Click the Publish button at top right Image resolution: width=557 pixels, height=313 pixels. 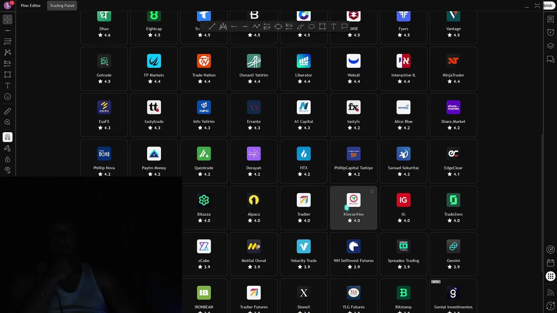[549, 6]
